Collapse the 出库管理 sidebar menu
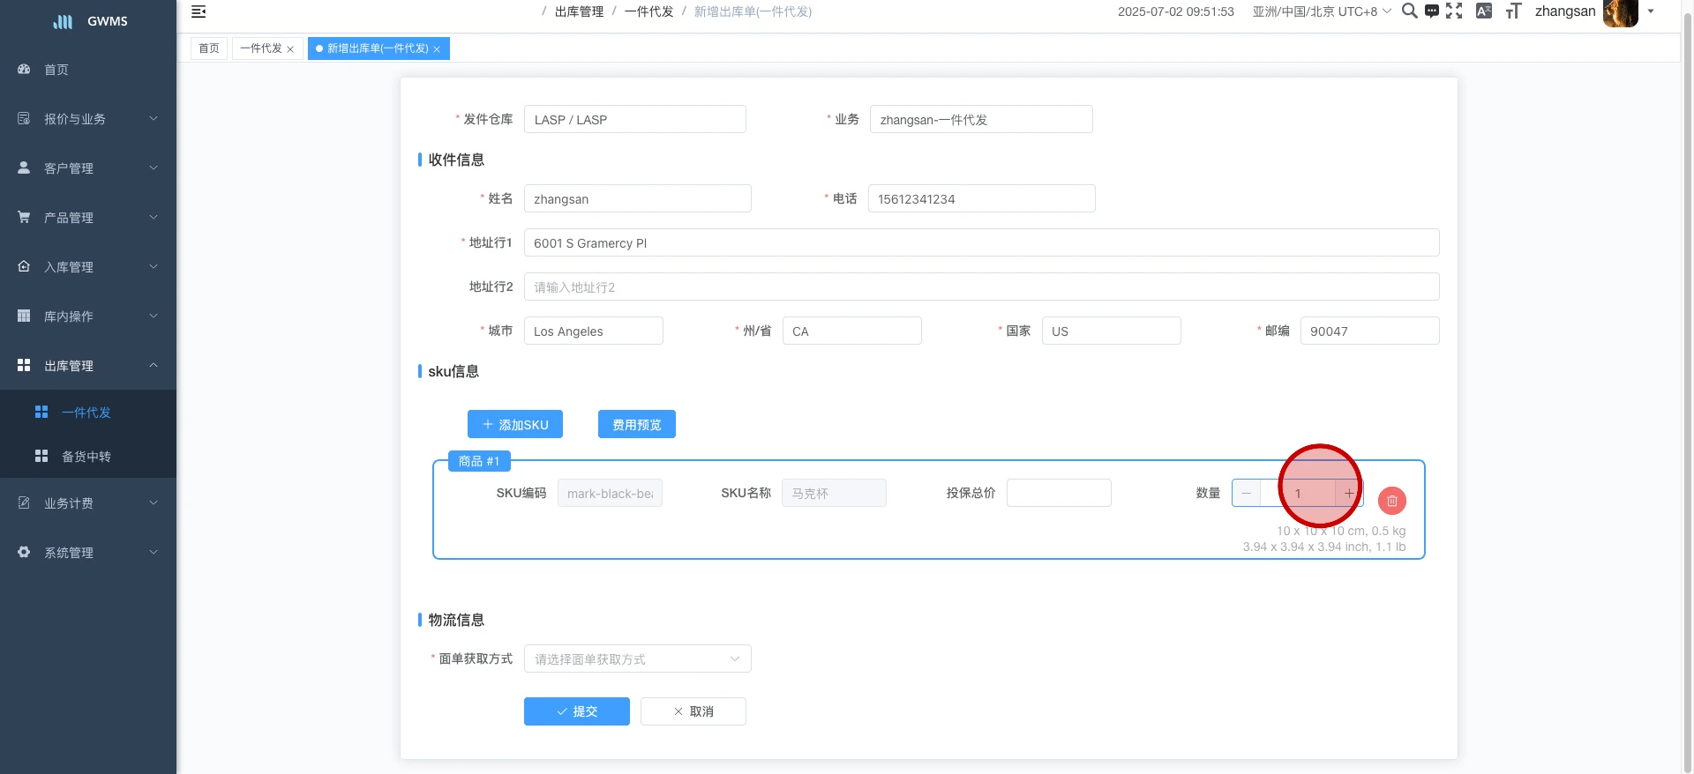 (88, 366)
